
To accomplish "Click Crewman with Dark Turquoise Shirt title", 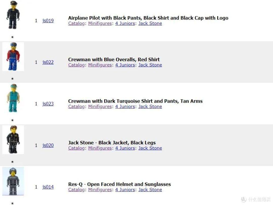I will tap(135, 101).
